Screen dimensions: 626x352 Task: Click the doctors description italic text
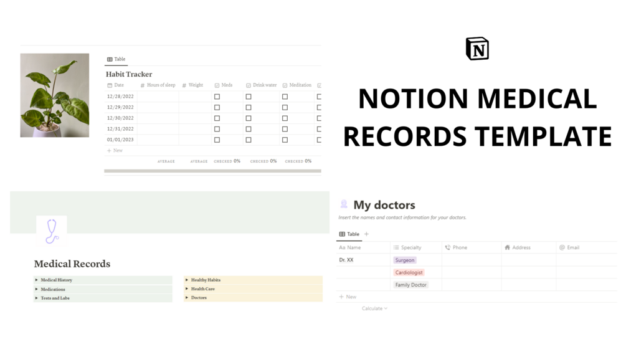pos(402,217)
